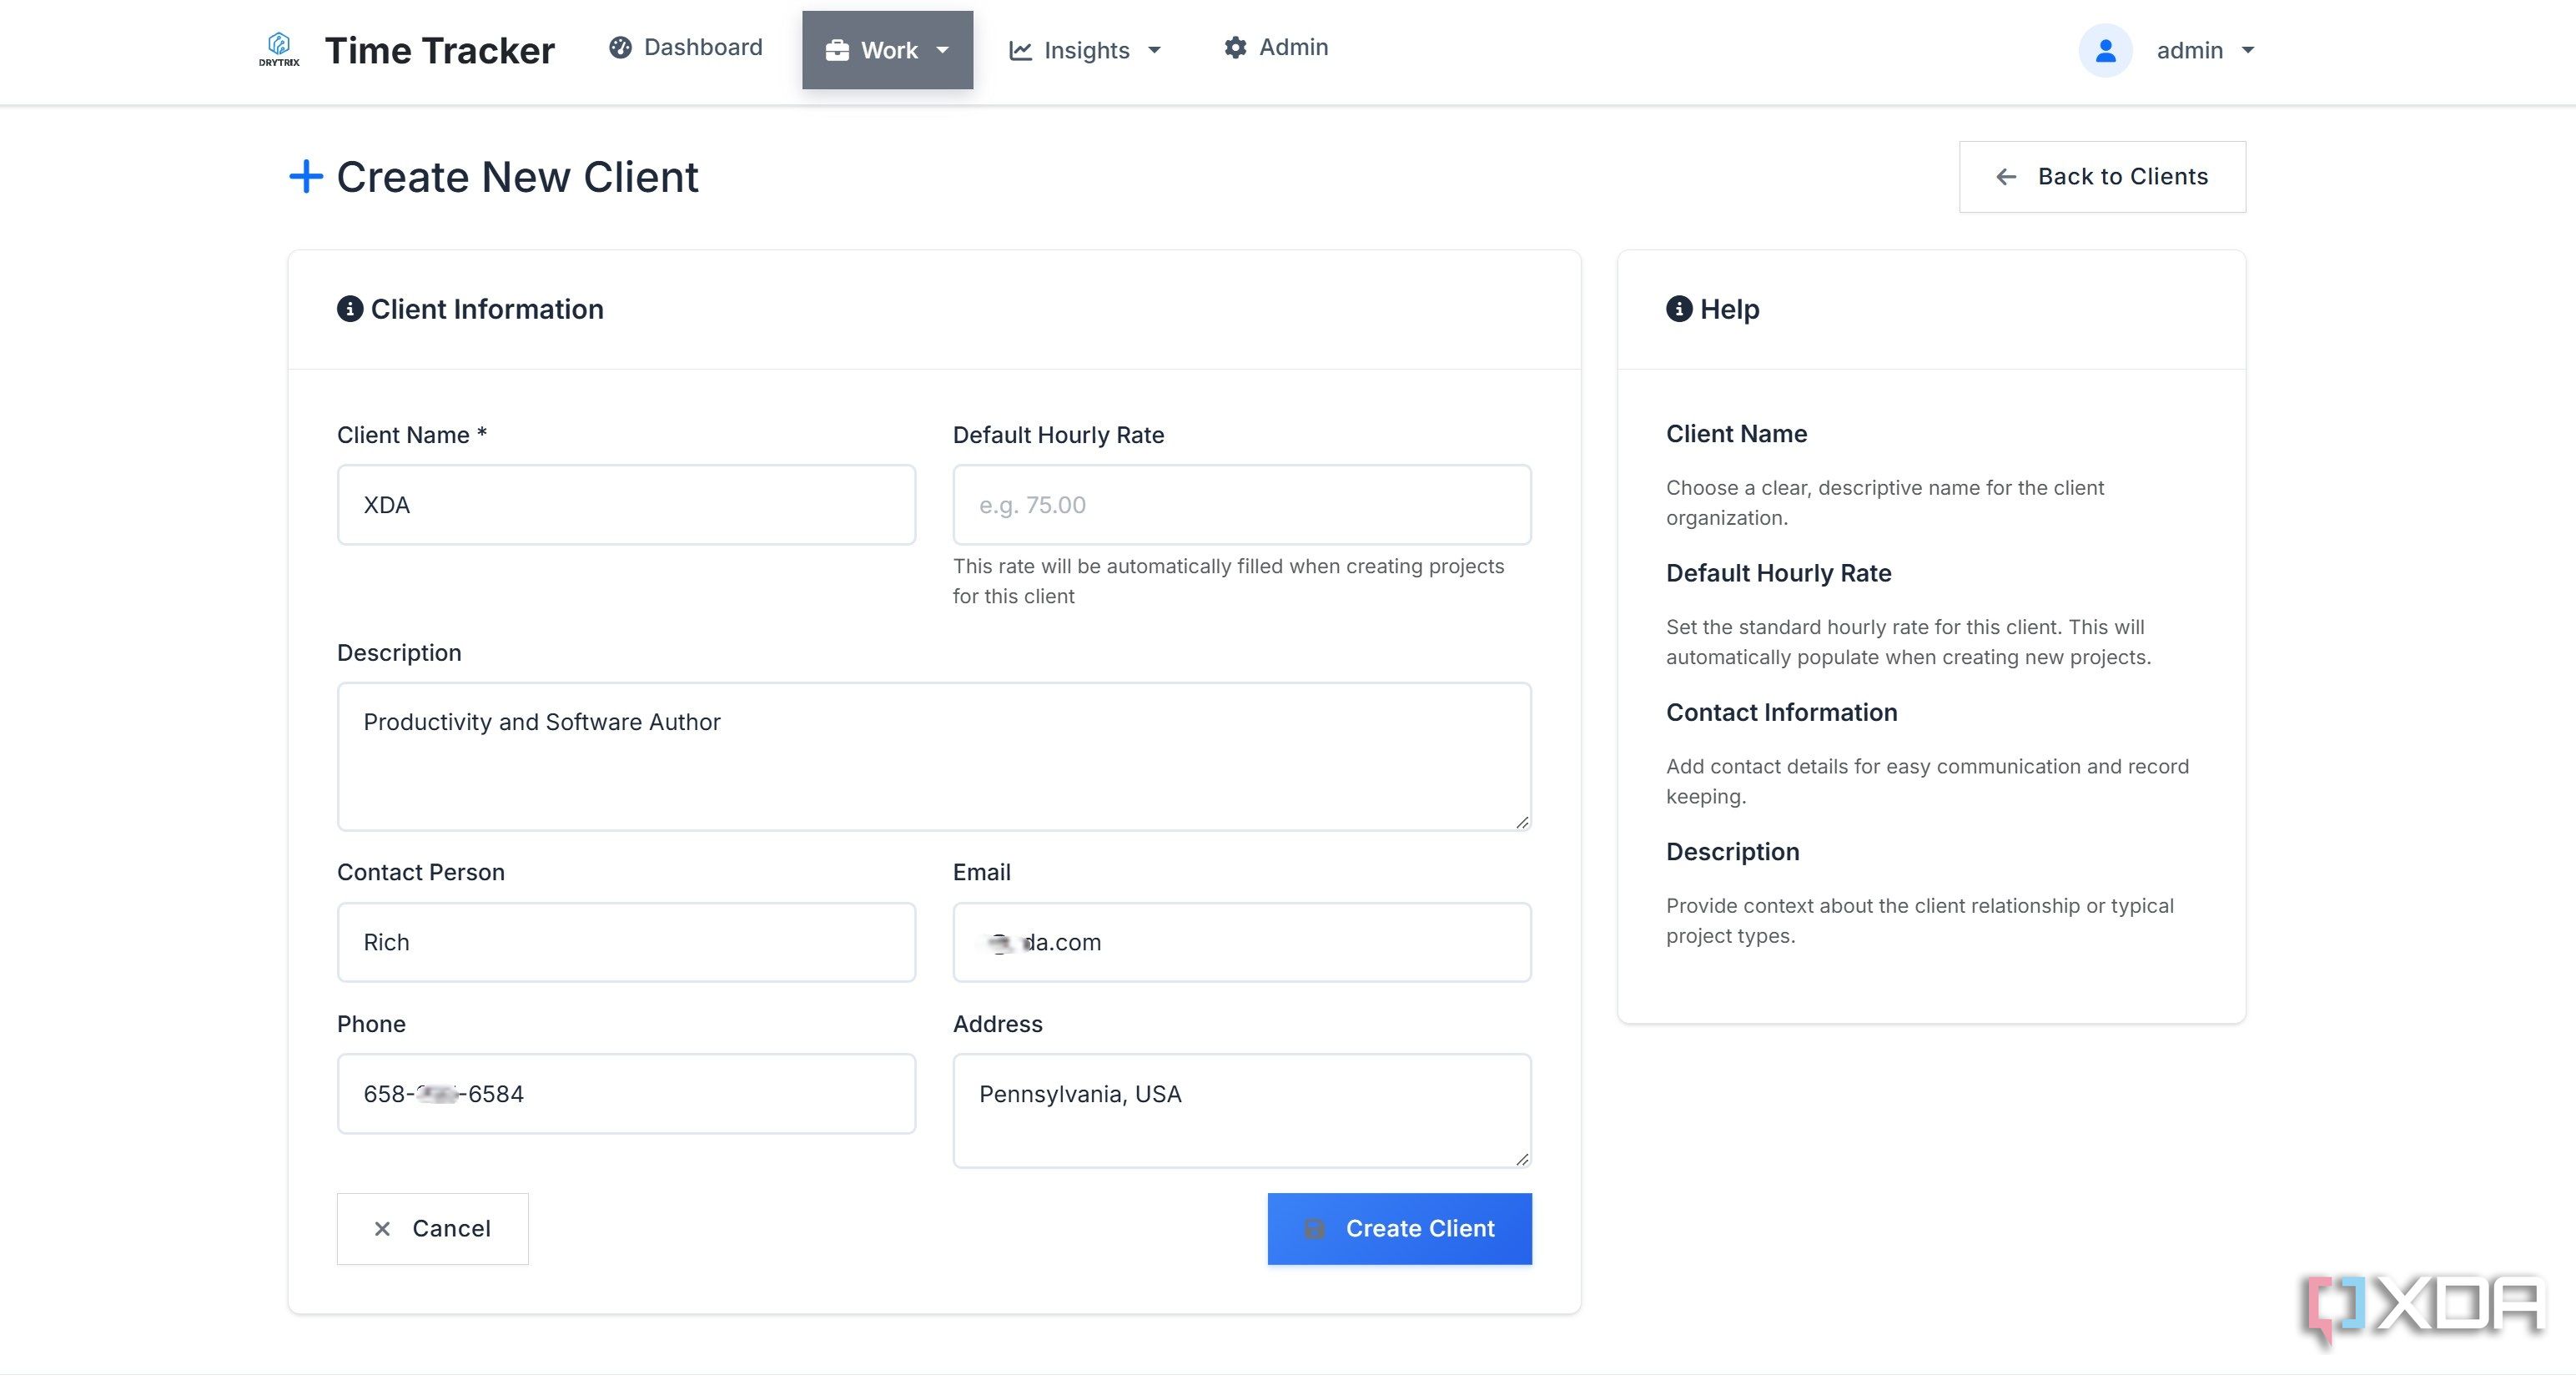Screen dimensions: 2576x1380
Task: Click the Help text 'Provide context about the client relationship'
Action: (x=1919, y=921)
